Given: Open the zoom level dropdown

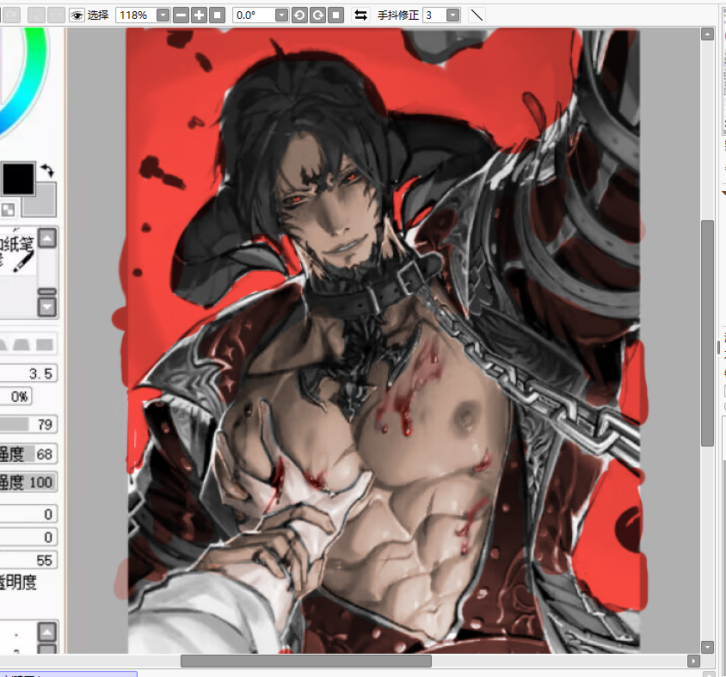Looking at the screenshot, I should (163, 15).
